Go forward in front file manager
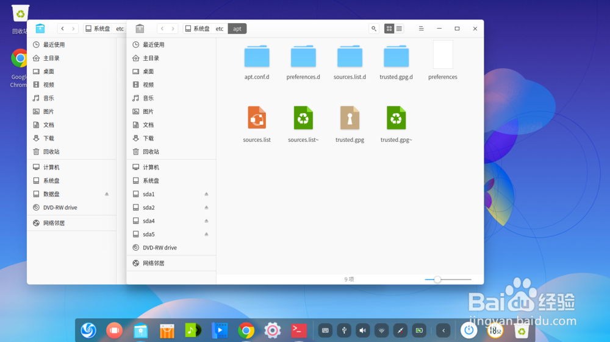The height and width of the screenshot is (342, 610). click(173, 29)
